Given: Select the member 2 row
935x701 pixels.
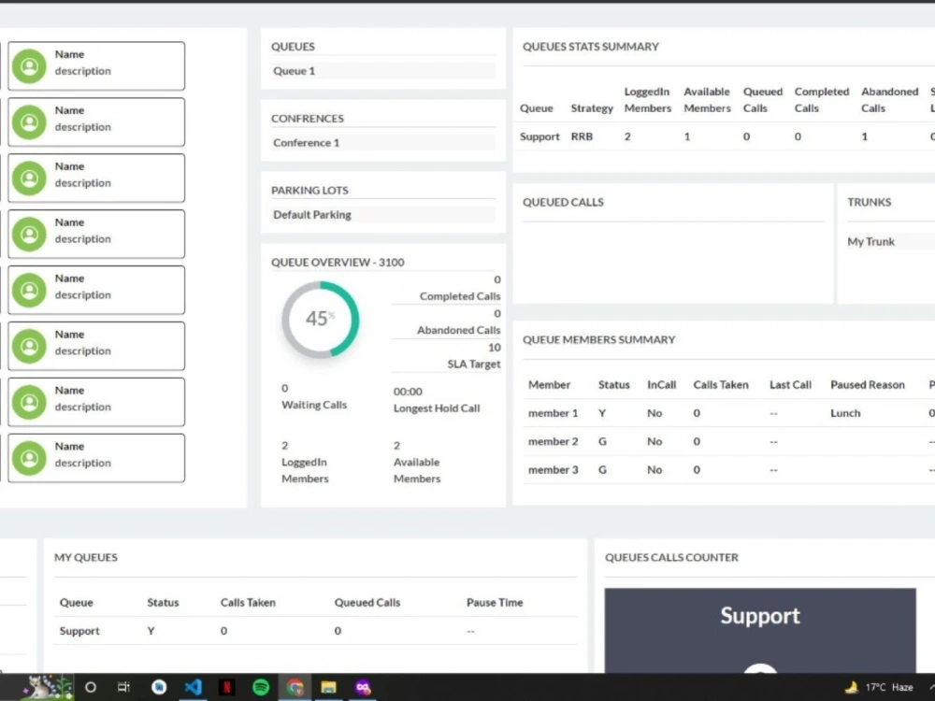Looking at the screenshot, I should coord(728,442).
